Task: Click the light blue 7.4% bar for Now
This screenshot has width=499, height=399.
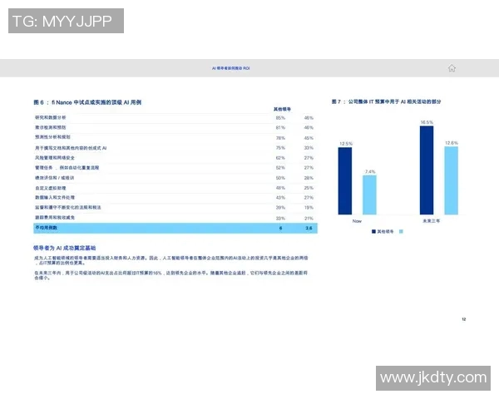Action: coord(370,194)
